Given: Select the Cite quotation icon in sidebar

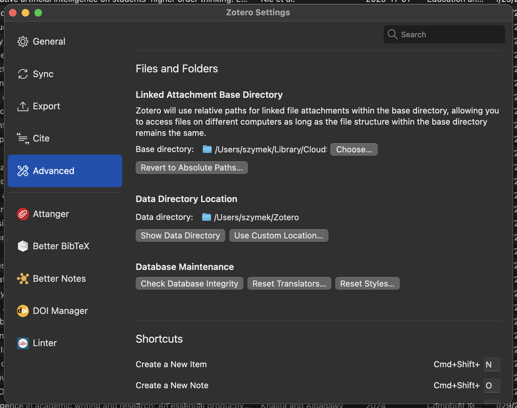Looking at the screenshot, I should [23, 138].
